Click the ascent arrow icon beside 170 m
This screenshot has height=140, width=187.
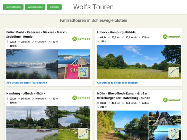click(140, 37)
